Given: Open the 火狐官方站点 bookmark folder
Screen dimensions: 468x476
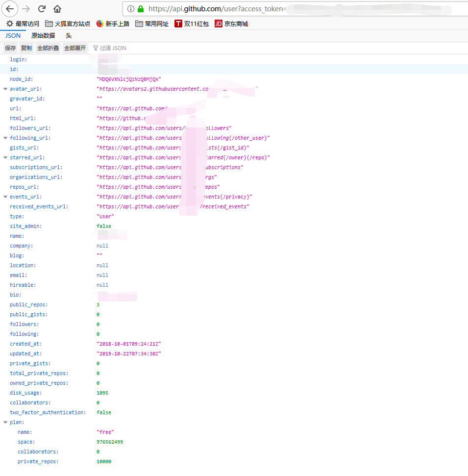Looking at the screenshot, I should pos(68,24).
